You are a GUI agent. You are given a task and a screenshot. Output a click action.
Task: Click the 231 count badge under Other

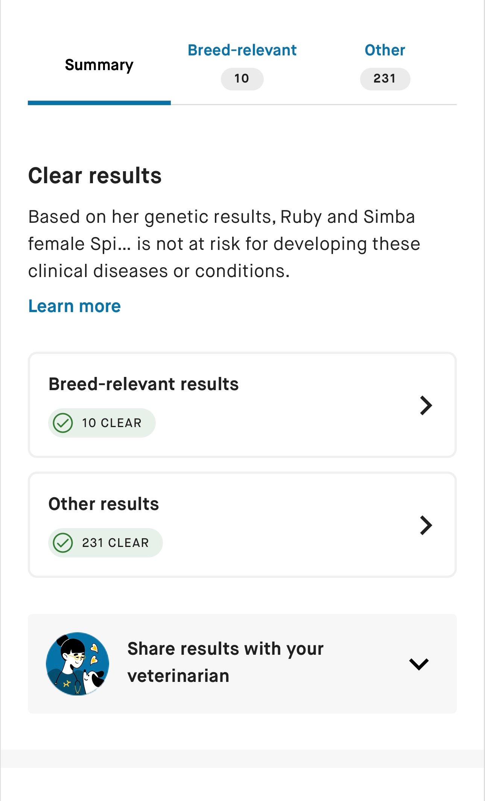(385, 79)
